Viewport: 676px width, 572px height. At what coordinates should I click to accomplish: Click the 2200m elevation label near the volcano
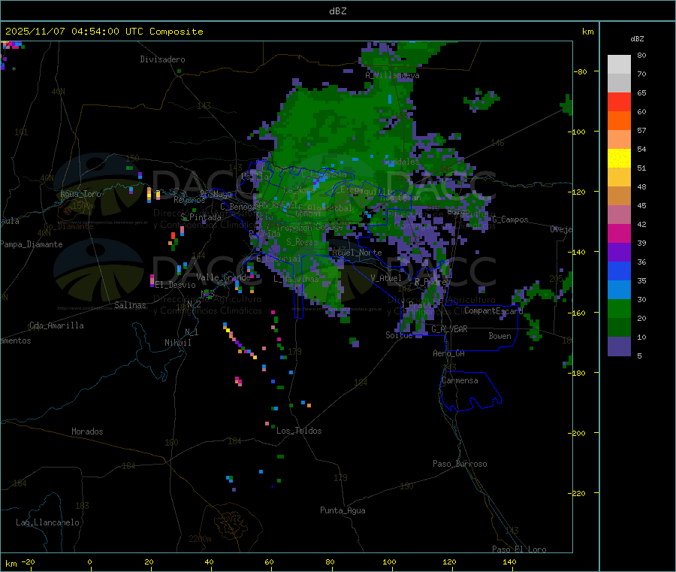click(200, 539)
